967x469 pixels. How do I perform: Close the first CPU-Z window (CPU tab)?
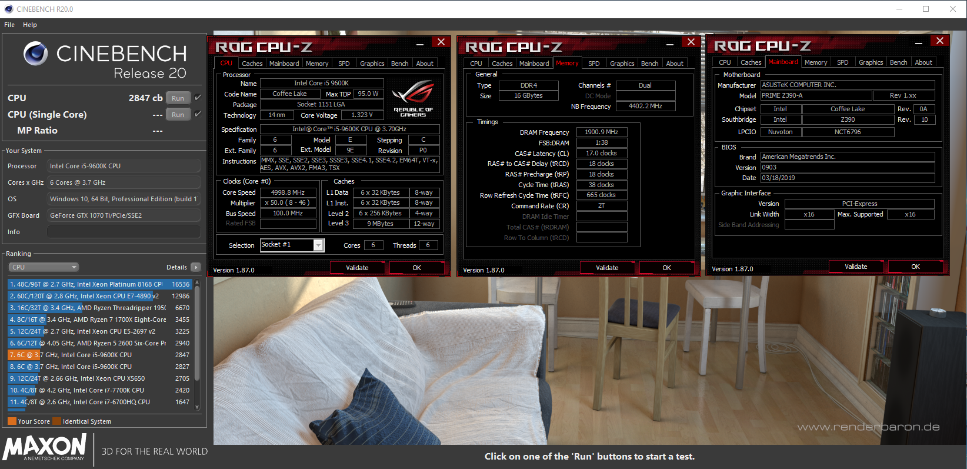click(441, 42)
